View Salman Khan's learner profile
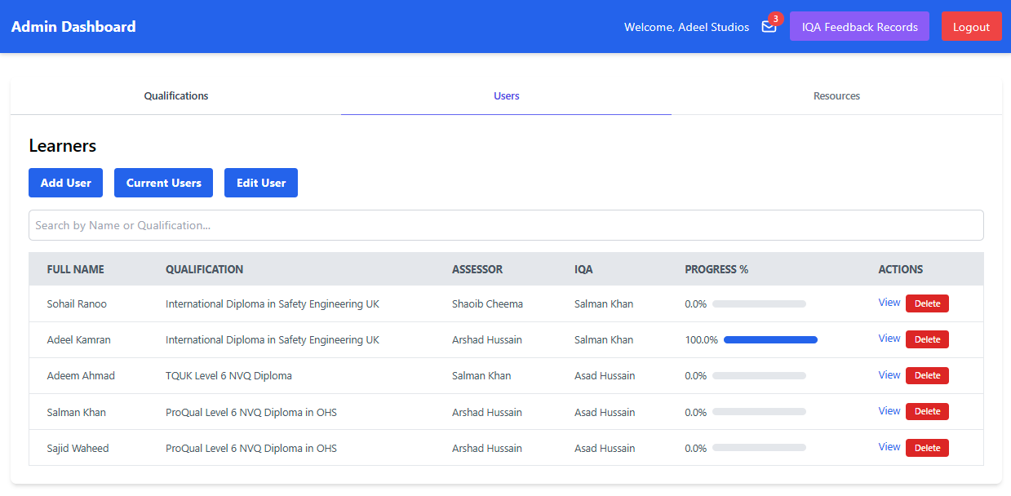 click(x=889, y=411)
